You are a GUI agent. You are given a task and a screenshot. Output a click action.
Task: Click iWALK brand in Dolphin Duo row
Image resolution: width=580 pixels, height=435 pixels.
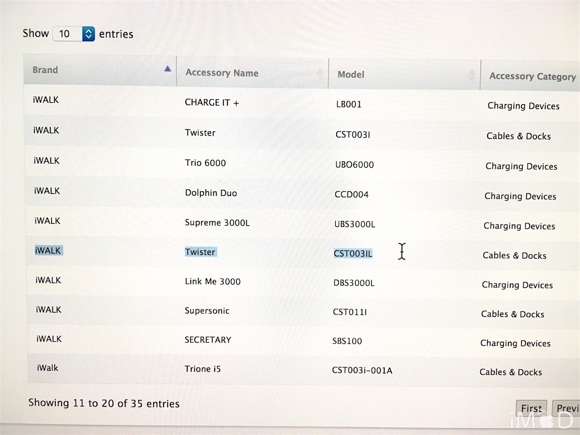[47, 191]
